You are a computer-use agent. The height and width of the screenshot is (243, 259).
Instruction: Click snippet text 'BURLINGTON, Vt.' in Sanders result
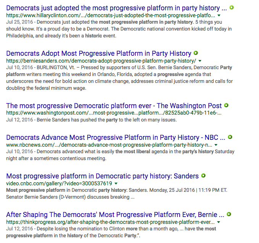pos(56,68)
